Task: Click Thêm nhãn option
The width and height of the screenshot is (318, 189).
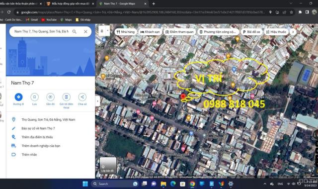Action: (51, 155)
